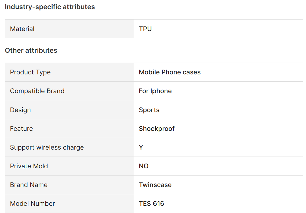
Task: Click the Private Mold label
Action: coord(29,166)
